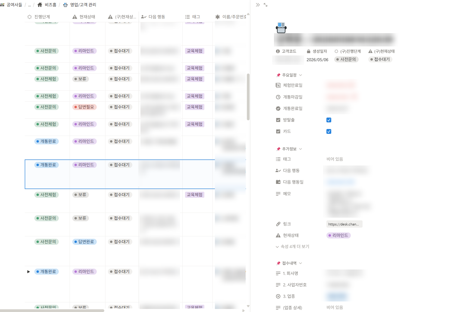
Task: Click the printer icon next to 영업/고객 관리
Action: [x=65, y=5]
